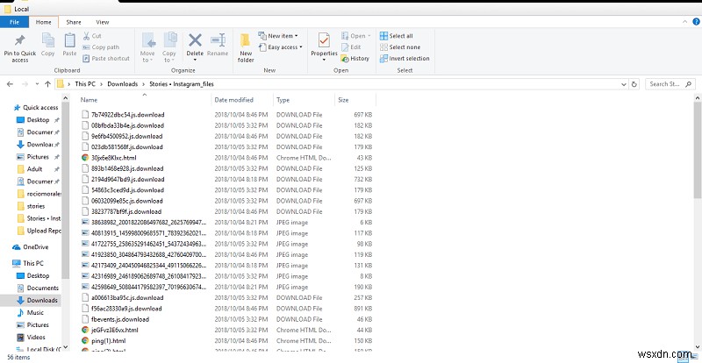Go up one folder level
This screenshot has height=363, width=702.
tap(47, 83)
